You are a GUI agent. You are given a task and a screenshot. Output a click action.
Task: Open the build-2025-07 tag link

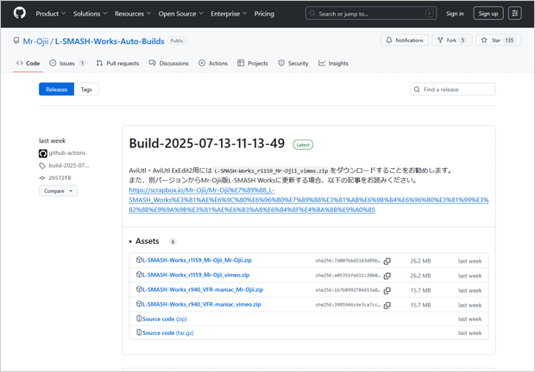tap(68, 165)
